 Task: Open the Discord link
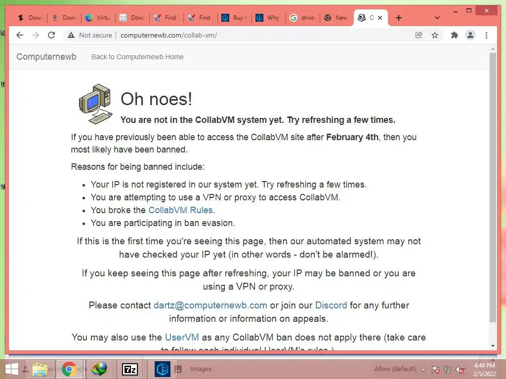point(331,305)
